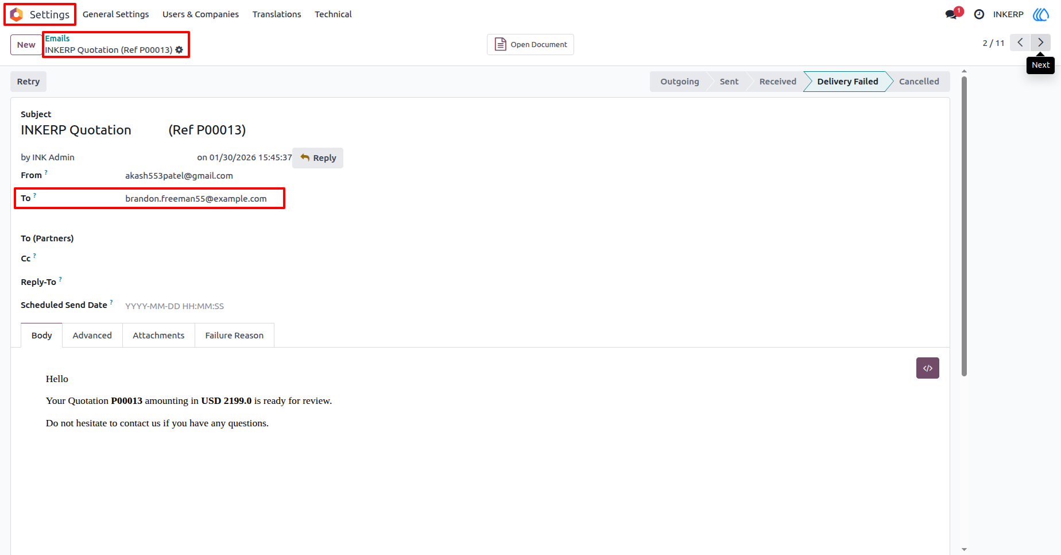
Task: Click the 'Hello' line in body
Action: point(57,379)
